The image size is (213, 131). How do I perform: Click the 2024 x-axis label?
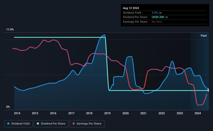[198, 113]
